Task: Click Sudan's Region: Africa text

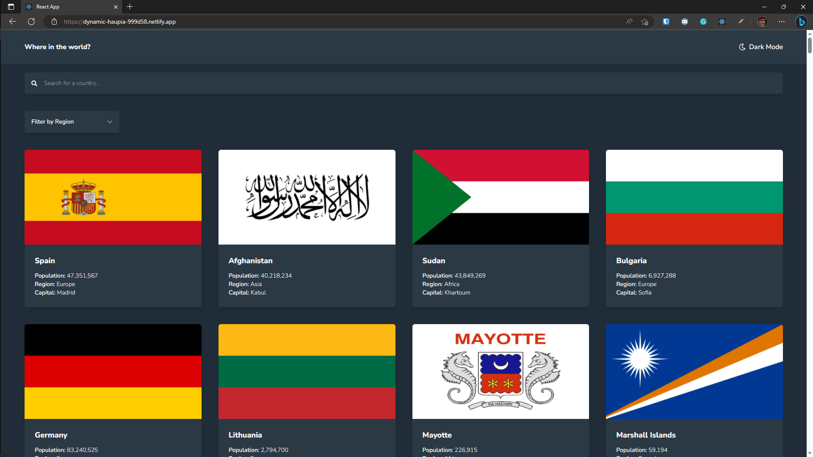Action: [x=441, y=284]
